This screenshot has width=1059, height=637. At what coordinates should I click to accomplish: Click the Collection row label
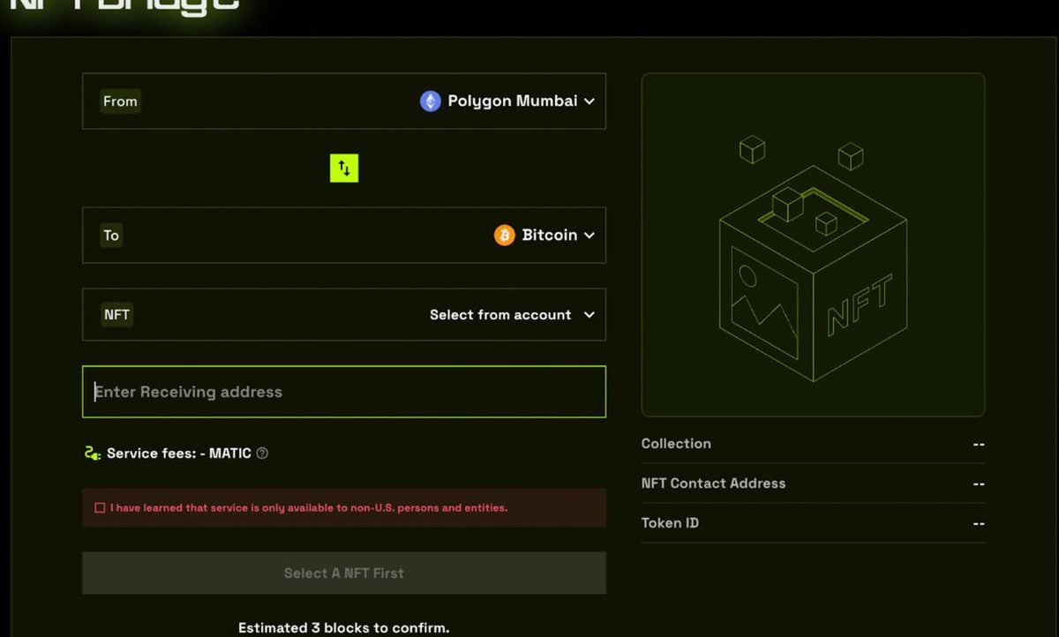[676, 444]
